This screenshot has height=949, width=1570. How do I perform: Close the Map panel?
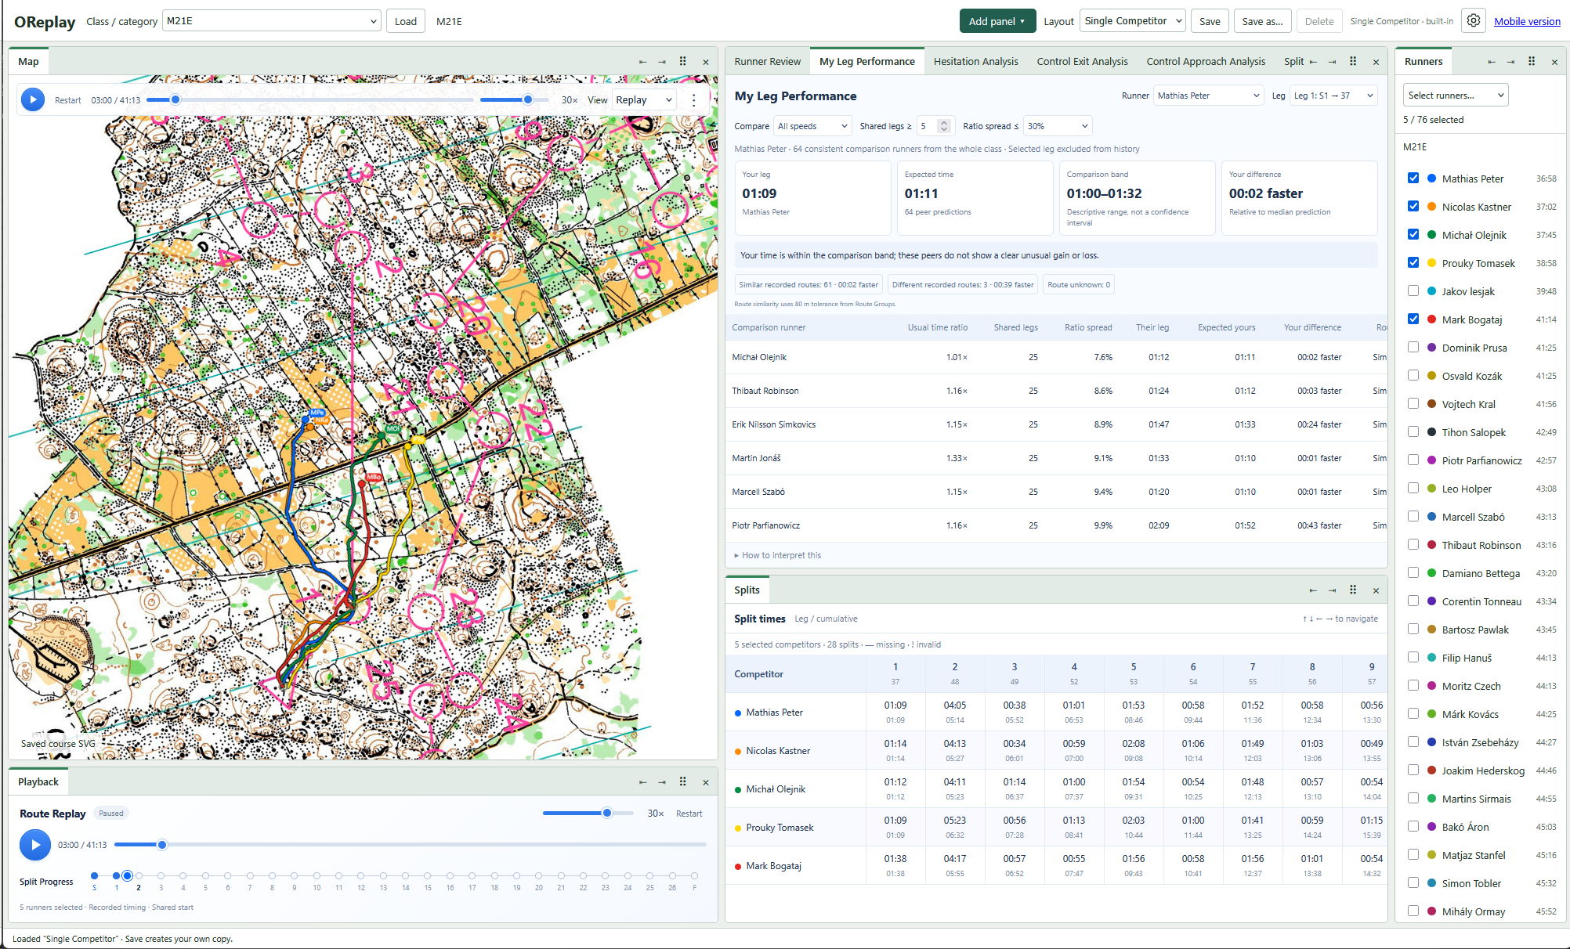coord(706,62)
